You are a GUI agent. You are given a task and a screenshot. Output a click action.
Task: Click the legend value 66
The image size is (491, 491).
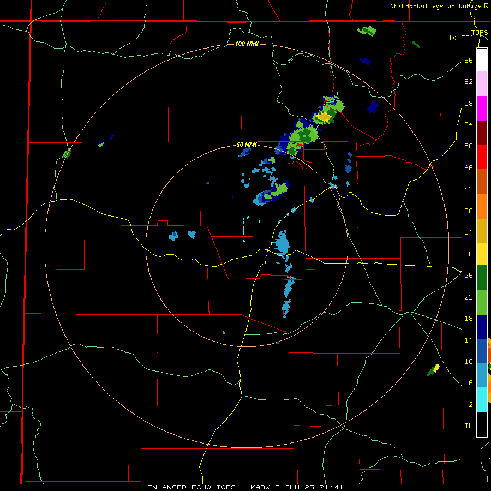click(469, 61)
